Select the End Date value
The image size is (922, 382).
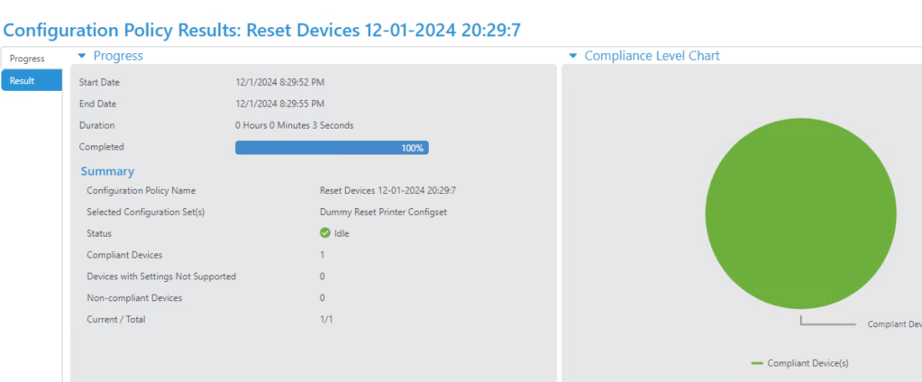tap(279, 105)
